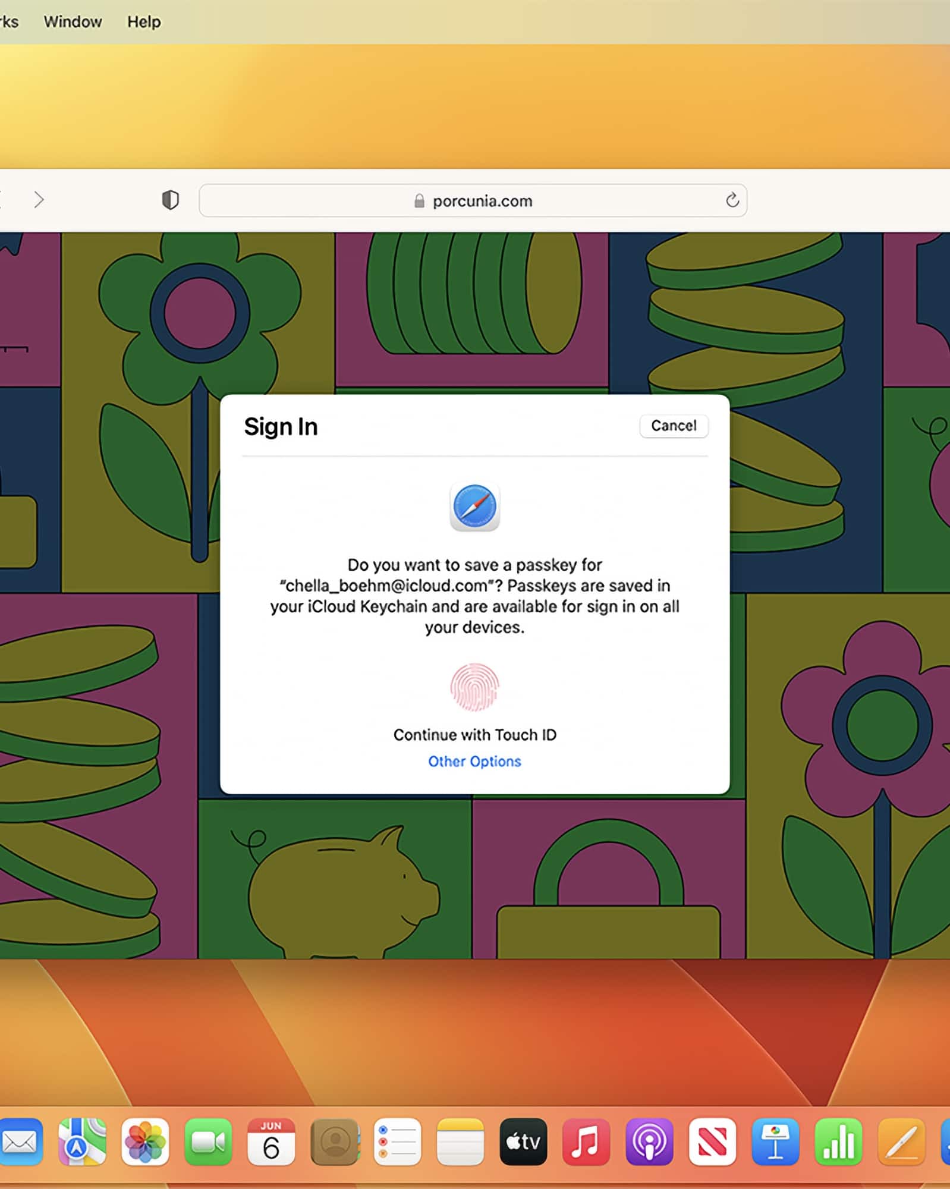This screenshot has width=950, height=1189.
Task: Reload the porcunia.com page
Action: point(732,200)
